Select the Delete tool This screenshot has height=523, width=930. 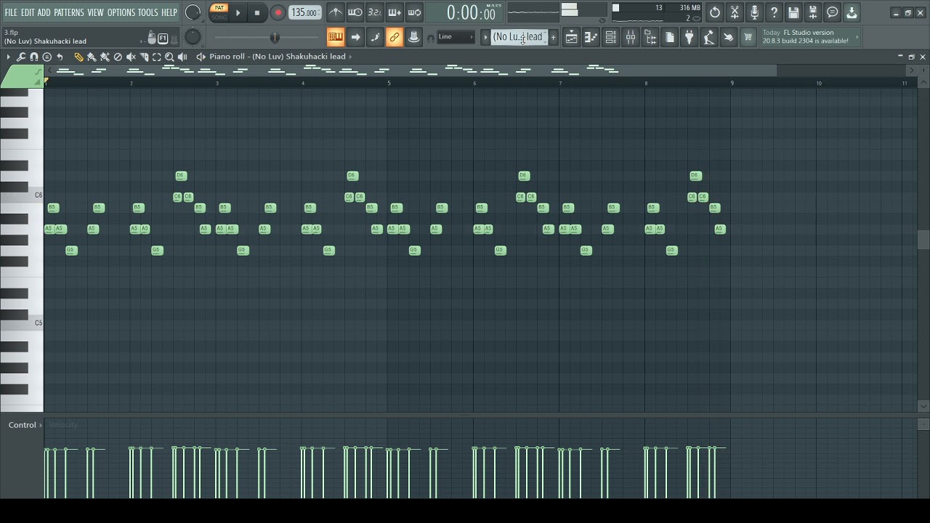(118, 57)
